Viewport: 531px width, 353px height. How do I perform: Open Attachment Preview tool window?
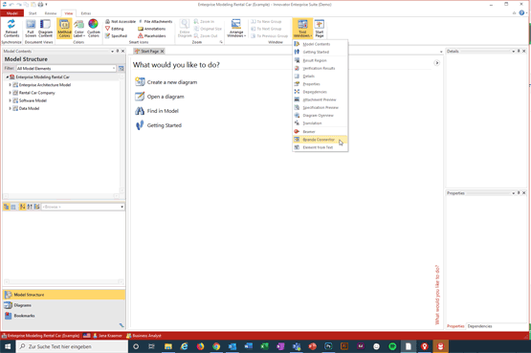click(320, 99)
